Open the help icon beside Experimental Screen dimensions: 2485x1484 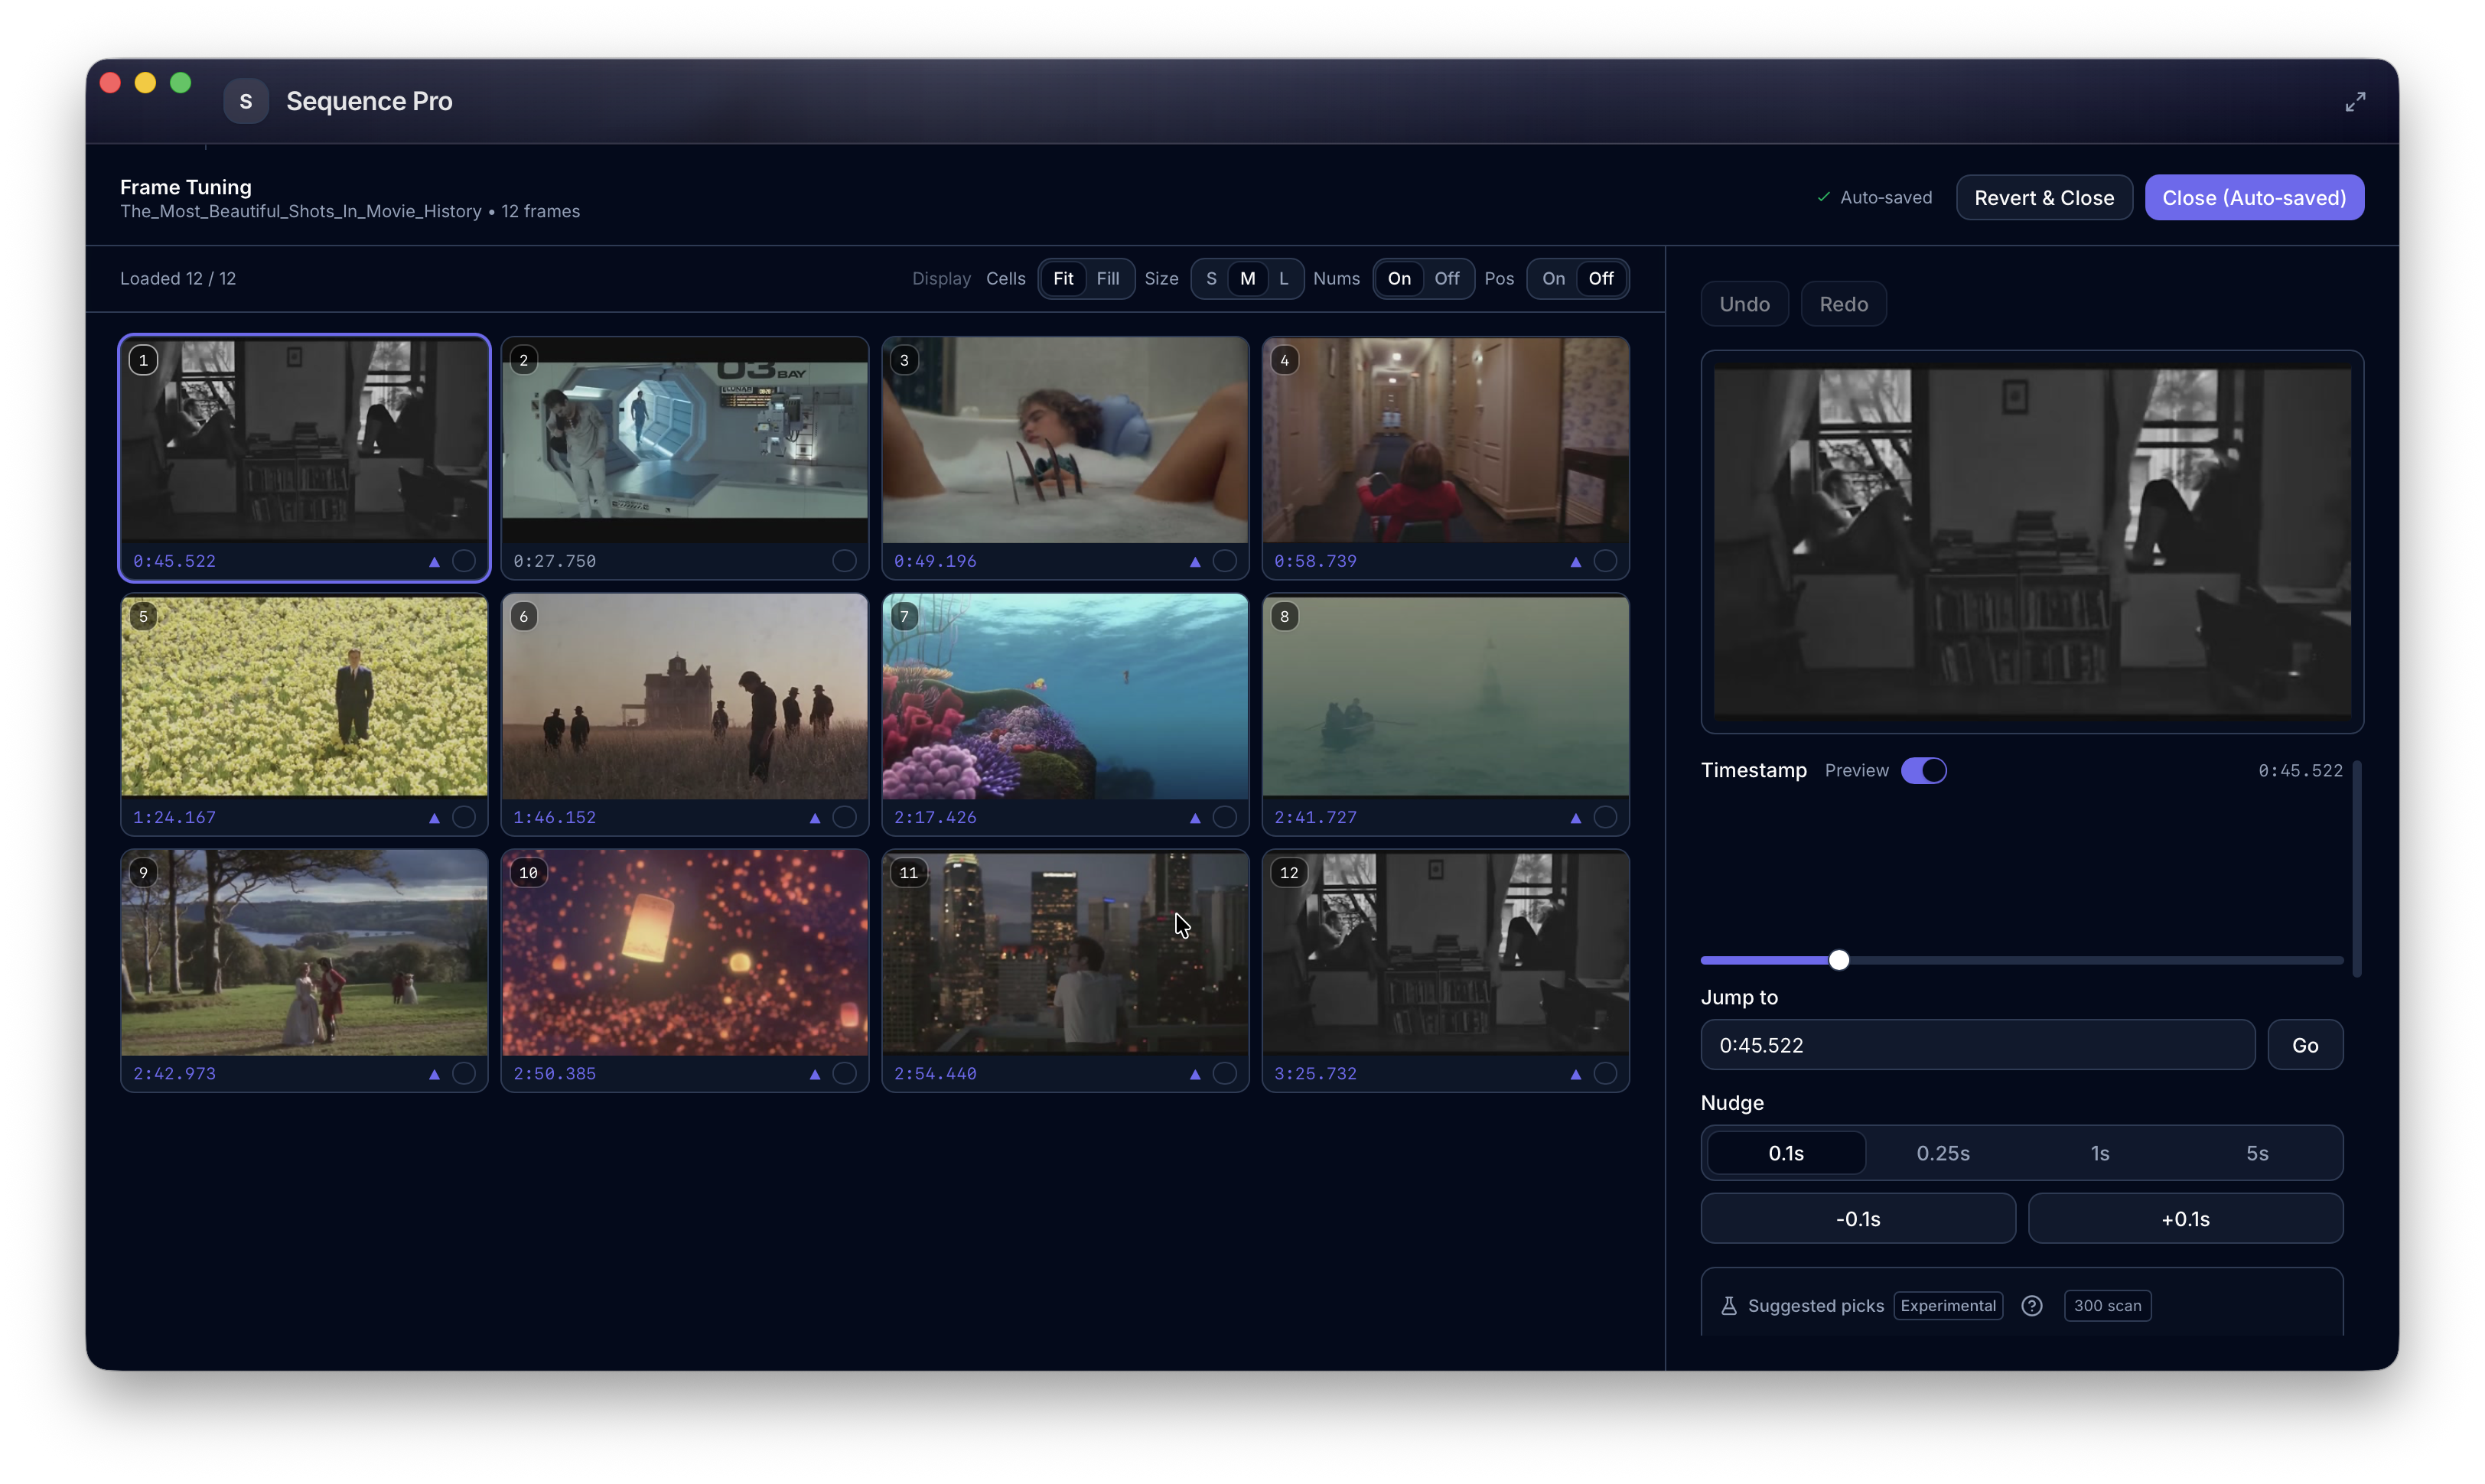[2031, 1306]
